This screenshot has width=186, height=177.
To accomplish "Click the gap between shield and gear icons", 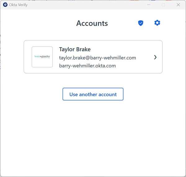I will pyautogui.click(x=149, y=23).
